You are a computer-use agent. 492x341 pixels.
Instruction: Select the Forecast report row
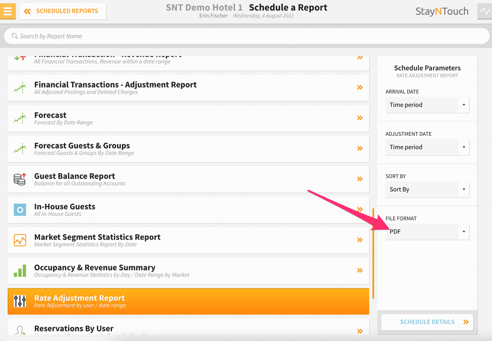188,118
